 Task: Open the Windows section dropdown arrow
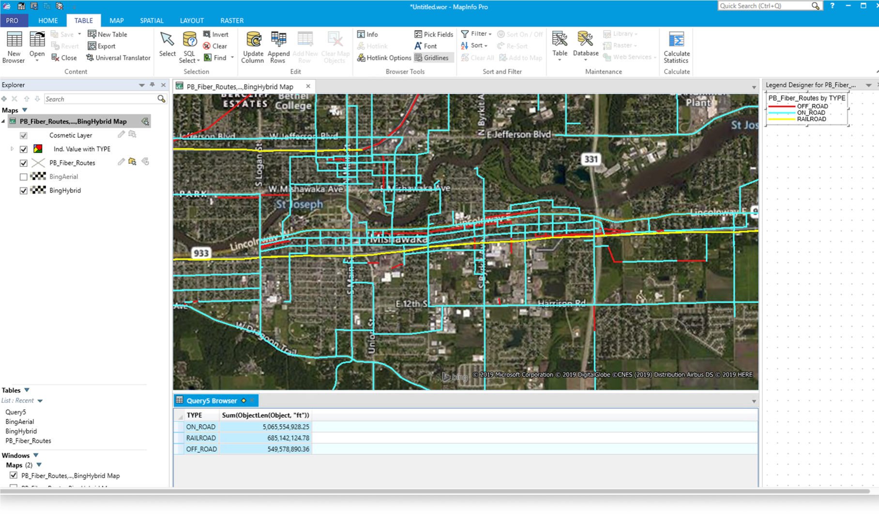[36, 456]
